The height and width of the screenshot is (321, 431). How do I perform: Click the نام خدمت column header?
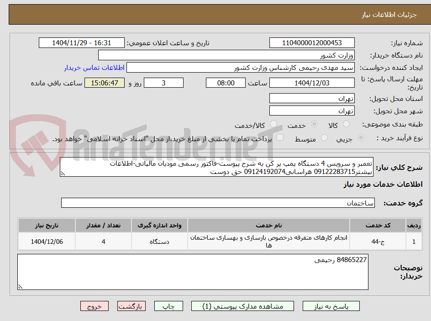coord(268,226)
